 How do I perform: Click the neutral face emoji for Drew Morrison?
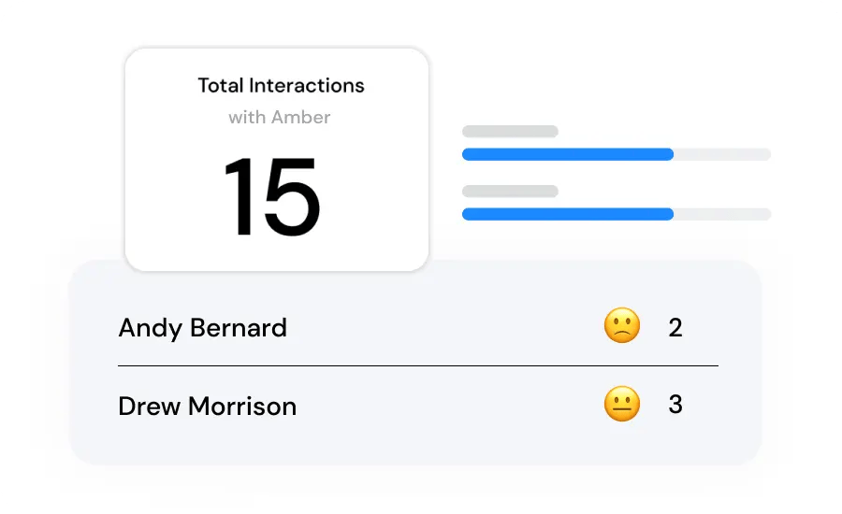pos(622,404)
